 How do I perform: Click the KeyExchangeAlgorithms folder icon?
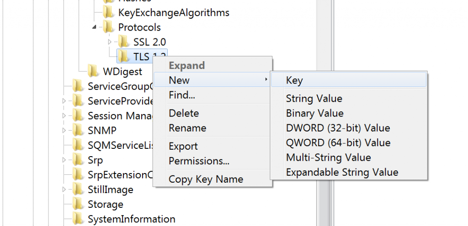coord(108,12)
